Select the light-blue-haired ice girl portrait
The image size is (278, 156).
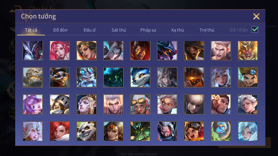pos(248,131)
